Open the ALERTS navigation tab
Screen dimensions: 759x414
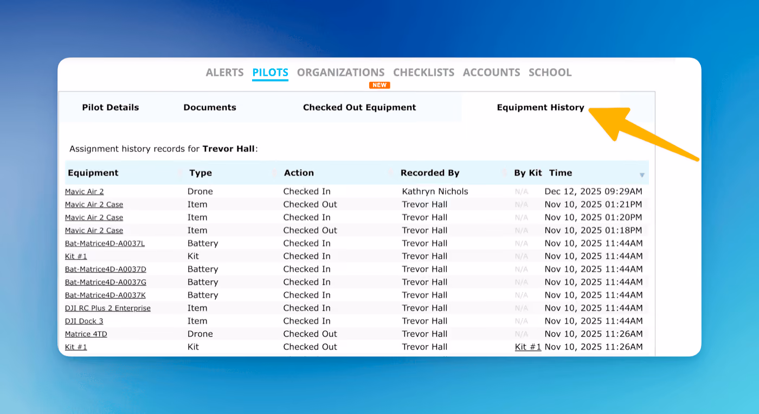[224, 73]
